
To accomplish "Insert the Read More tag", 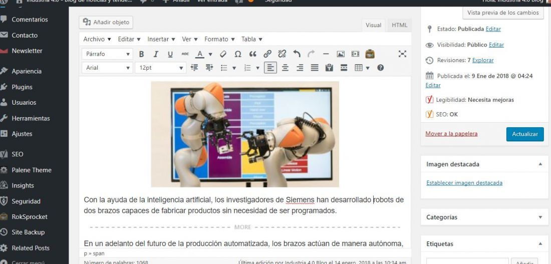I will [x=344, y=68].
